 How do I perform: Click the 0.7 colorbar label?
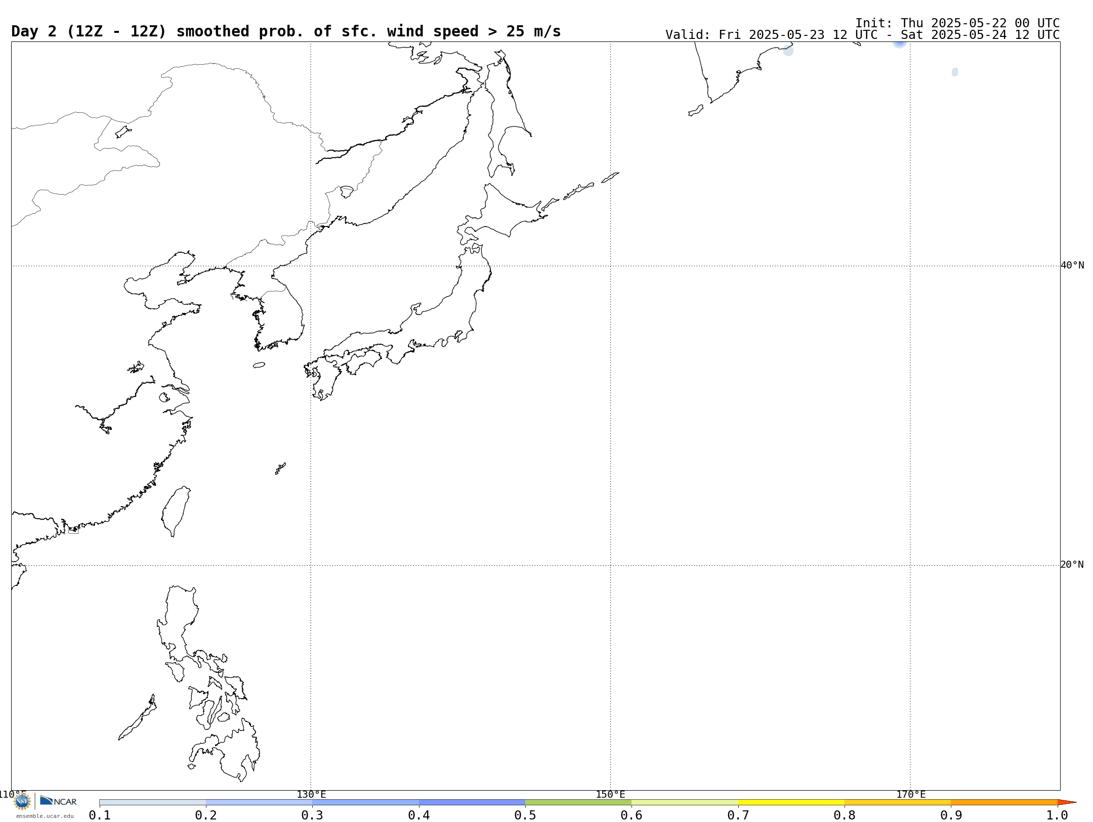pyautogui.click(x=738, y=815)
